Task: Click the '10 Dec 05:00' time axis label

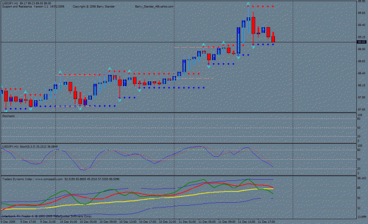Action: [x=88, y=222]
